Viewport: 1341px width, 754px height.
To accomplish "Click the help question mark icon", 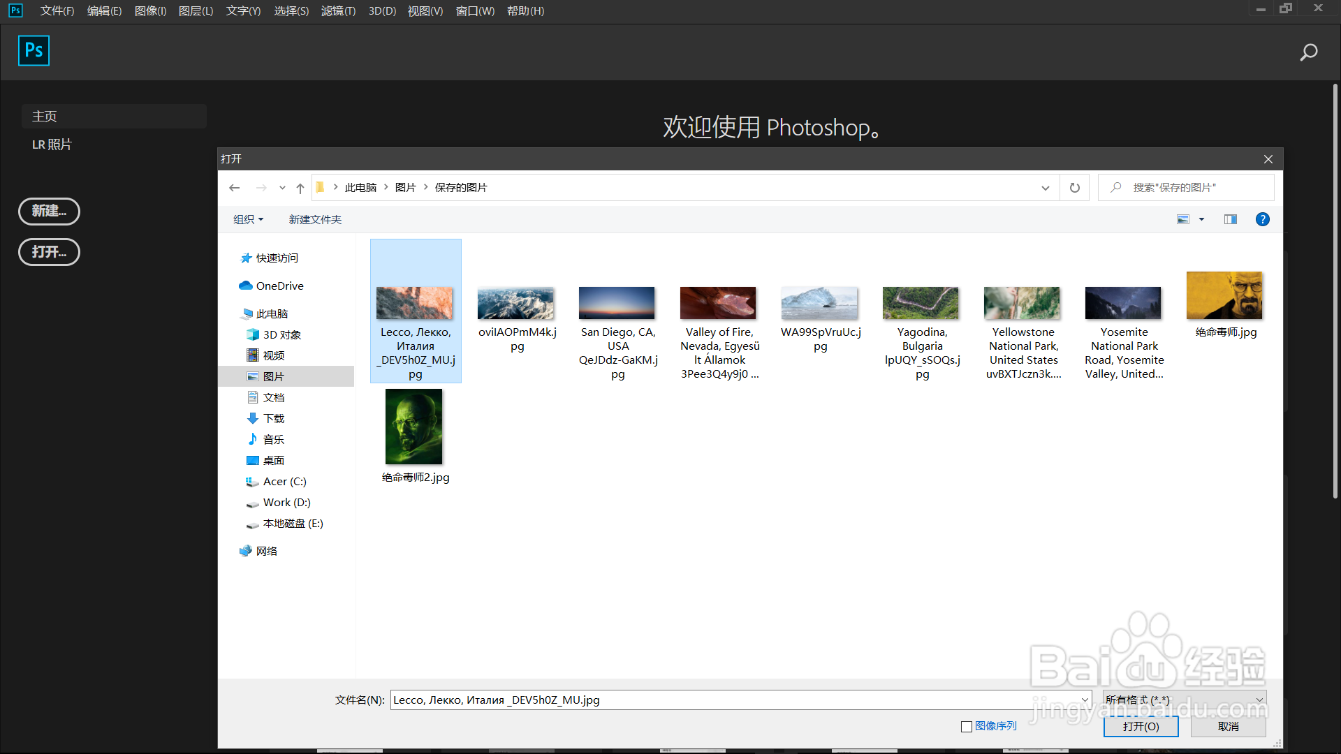I will [x=1263, y=219].
